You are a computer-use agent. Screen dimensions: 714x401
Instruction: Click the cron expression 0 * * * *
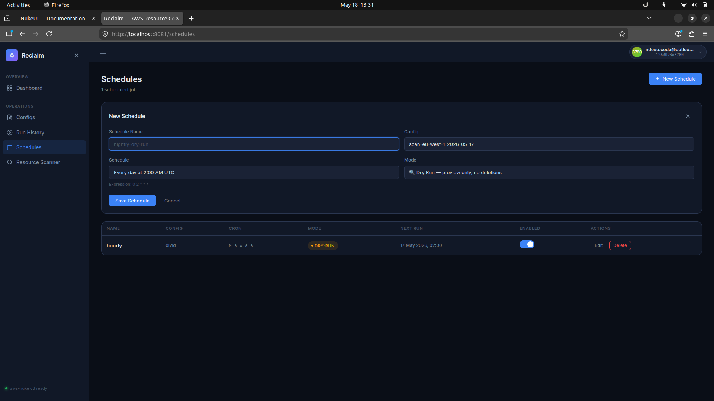point(241,246)
